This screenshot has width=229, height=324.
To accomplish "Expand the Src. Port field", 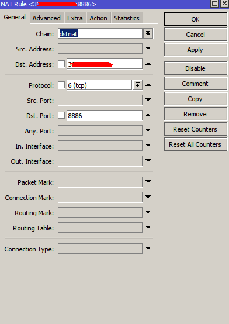I will click(x=148, y=100).
